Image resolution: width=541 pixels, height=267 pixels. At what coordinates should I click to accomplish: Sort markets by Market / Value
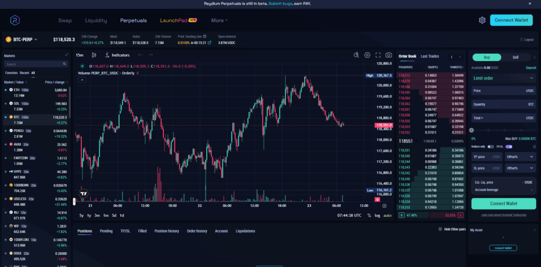pos(15,82)
